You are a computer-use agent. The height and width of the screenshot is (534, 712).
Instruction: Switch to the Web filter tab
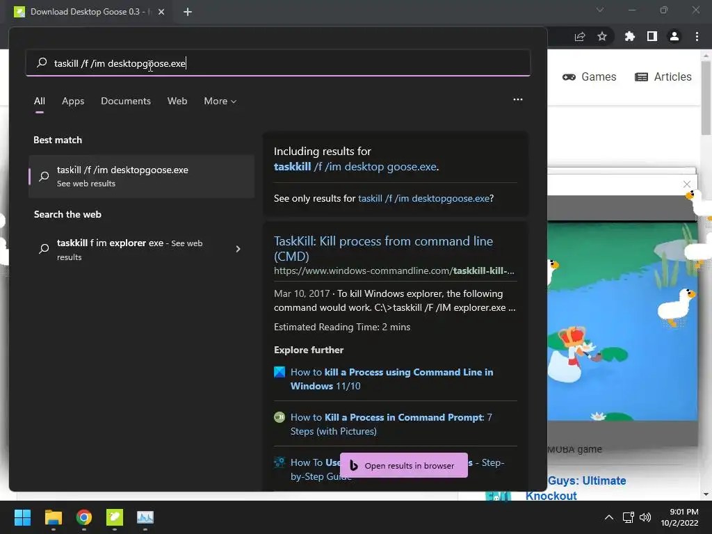click(x=177, y=102)
